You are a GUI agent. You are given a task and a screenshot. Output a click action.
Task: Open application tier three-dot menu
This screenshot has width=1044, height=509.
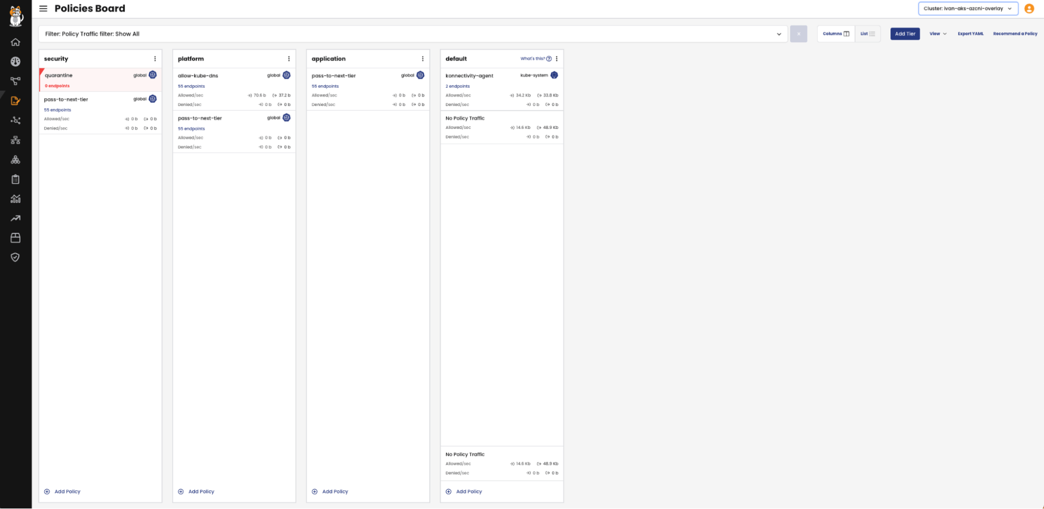coord(423,58)
